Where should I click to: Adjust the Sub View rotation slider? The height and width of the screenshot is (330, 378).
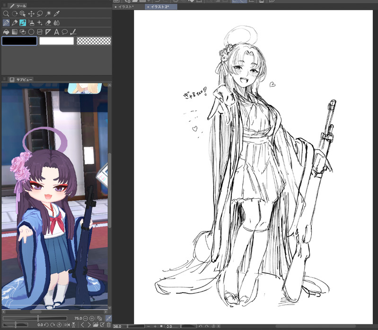pos(16,325)
